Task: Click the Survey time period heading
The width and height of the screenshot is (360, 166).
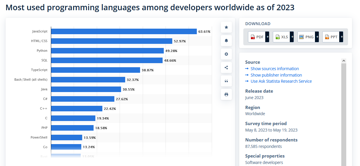Action: point(266,123)
